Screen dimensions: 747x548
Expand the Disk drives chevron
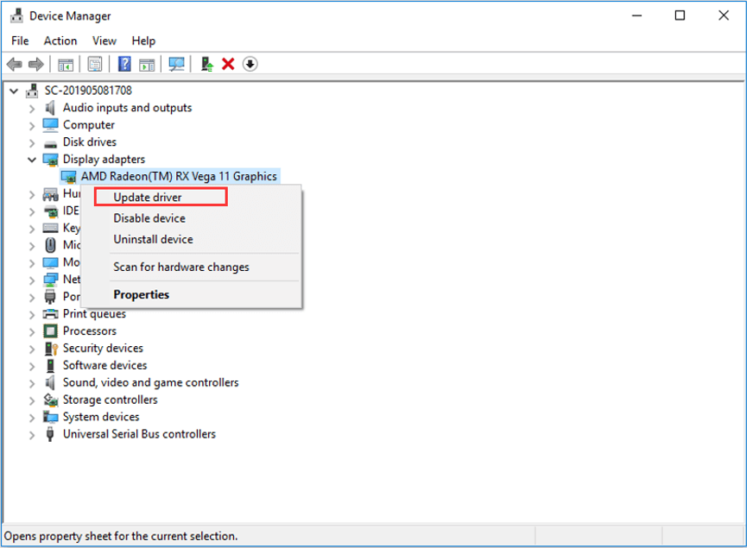32,143
